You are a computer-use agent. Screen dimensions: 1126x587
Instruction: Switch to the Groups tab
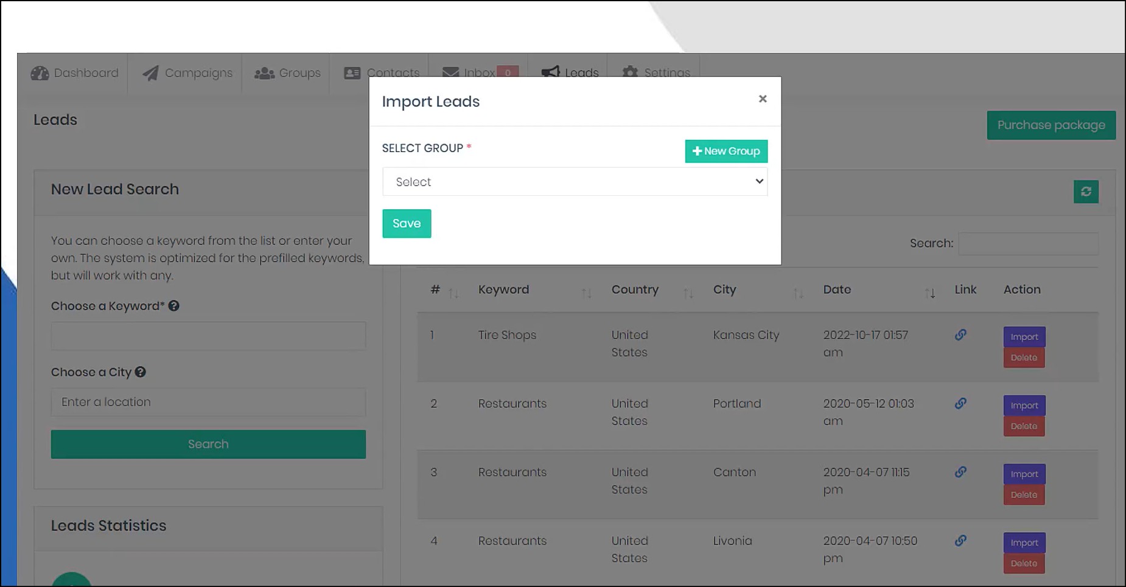click(x=287, y=73)
